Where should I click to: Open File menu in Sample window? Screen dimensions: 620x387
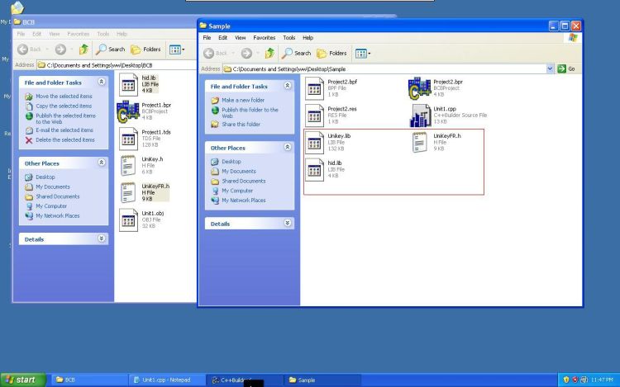pos(207,38)
